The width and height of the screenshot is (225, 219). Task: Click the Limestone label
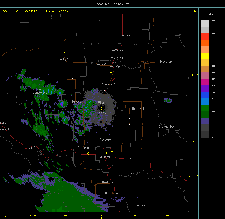tap(40, 93)
